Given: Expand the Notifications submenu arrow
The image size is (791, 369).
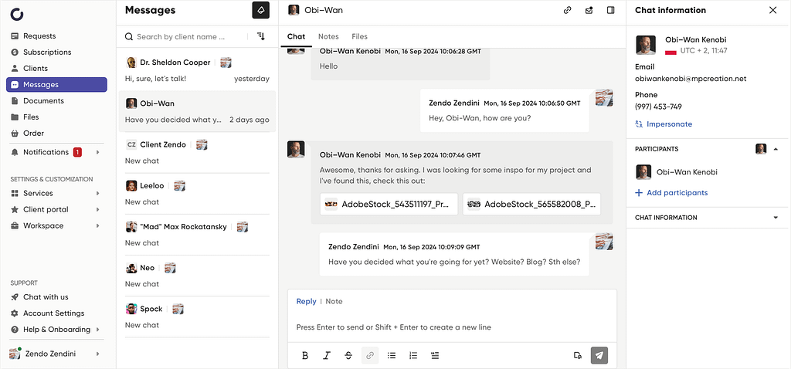Looking at the screenshot, I should point(98,152).
